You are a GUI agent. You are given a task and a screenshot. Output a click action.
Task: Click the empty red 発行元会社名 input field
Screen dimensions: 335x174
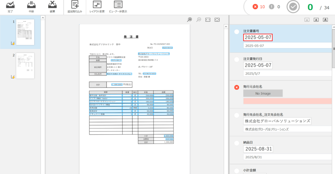[287, 101]
